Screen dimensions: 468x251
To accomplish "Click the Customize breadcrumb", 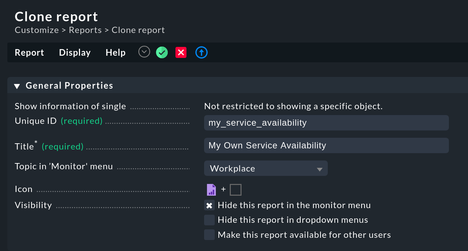I will pos(37,30).
